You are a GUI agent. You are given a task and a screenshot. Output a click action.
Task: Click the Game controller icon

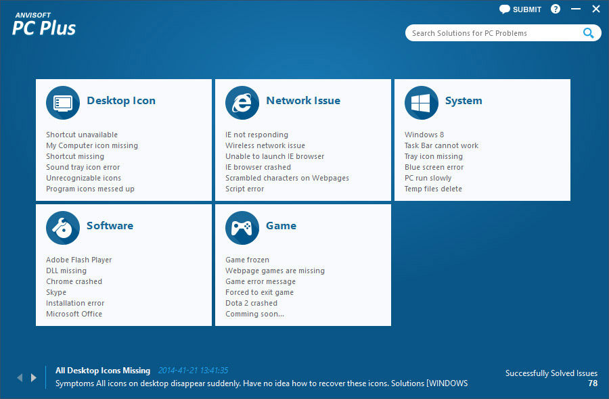tap(242, 228)
